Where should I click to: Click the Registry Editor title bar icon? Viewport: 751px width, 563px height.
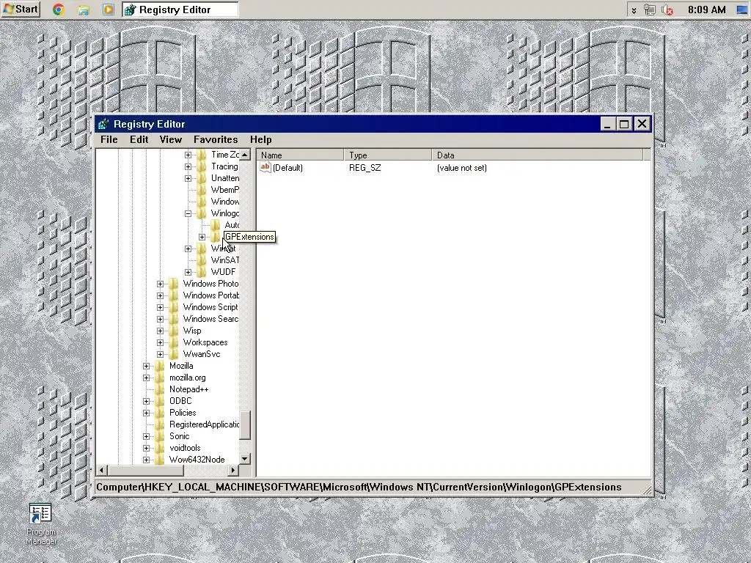pos(103,125)
